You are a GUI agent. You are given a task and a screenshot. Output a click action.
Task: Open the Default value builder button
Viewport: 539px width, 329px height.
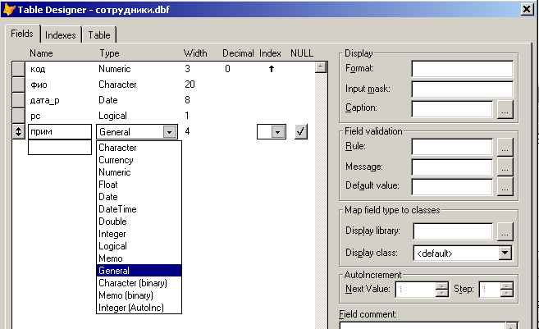505,186
